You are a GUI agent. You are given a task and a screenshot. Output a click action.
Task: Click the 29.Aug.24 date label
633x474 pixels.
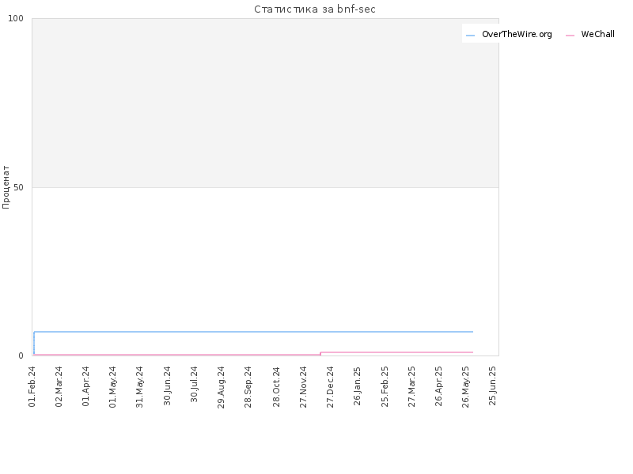coord(222,387)
